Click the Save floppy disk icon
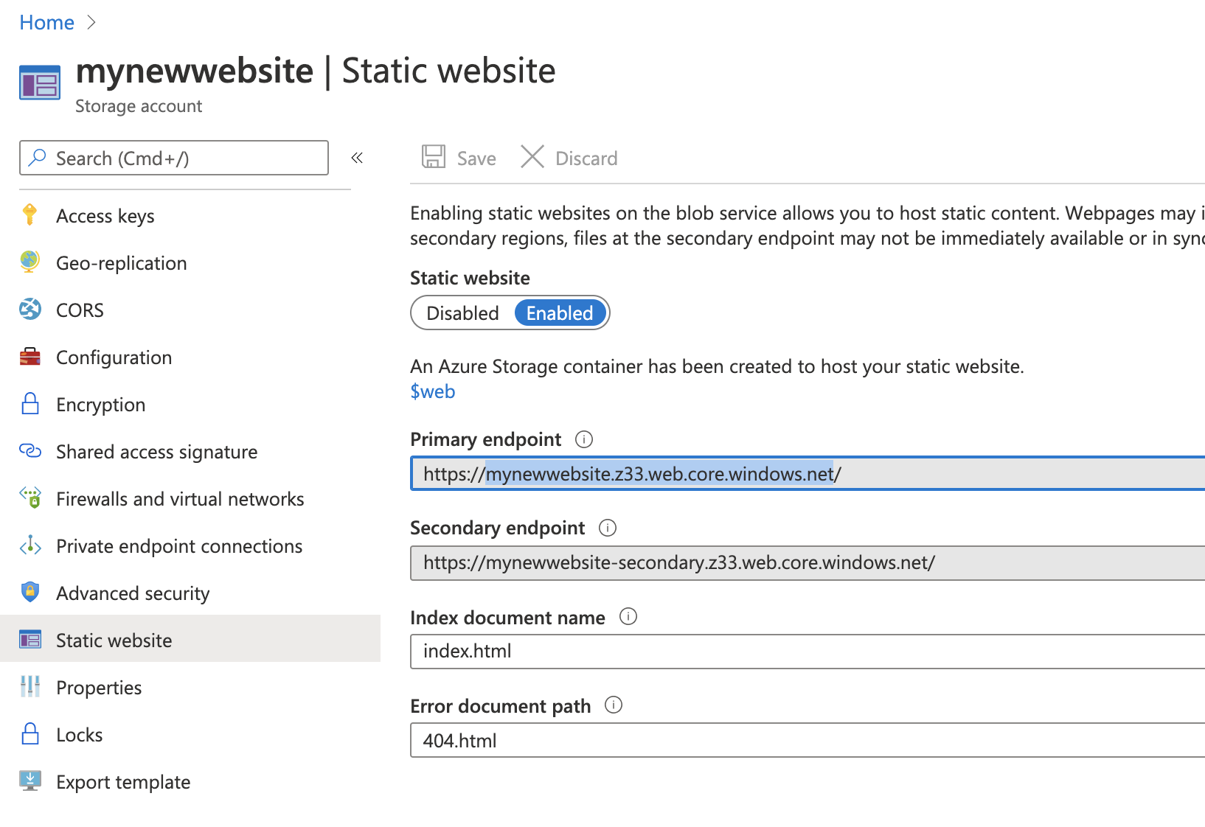This screenshot has width=1205, height=827. [434, 156]
